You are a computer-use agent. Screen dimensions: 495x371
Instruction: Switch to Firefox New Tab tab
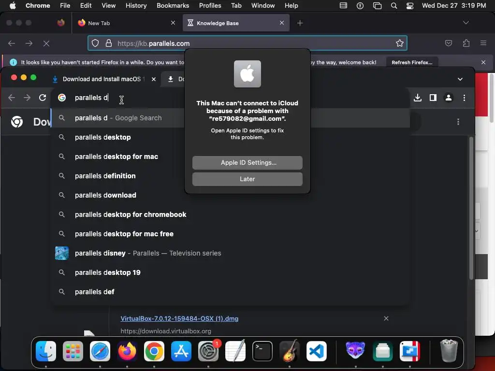126,23
